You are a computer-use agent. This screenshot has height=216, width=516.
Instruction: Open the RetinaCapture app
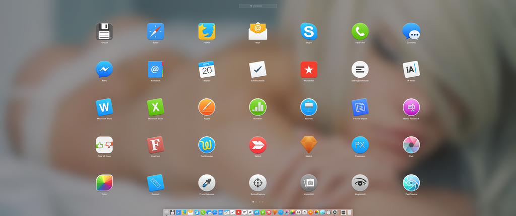pos(257,183)
